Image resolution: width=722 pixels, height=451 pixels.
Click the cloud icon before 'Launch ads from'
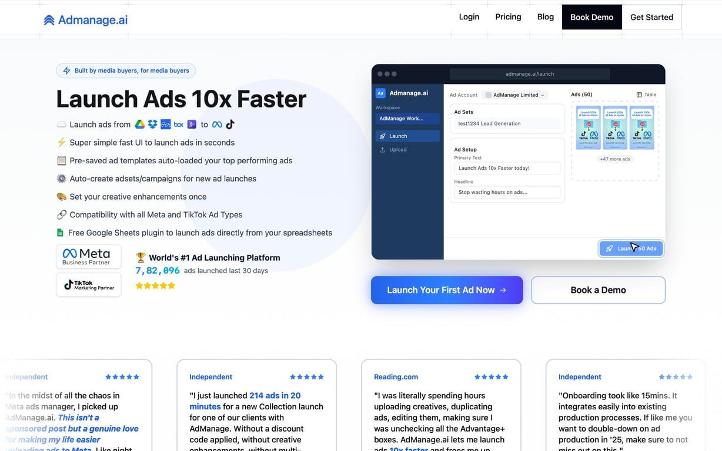click(x=61, y=124)
